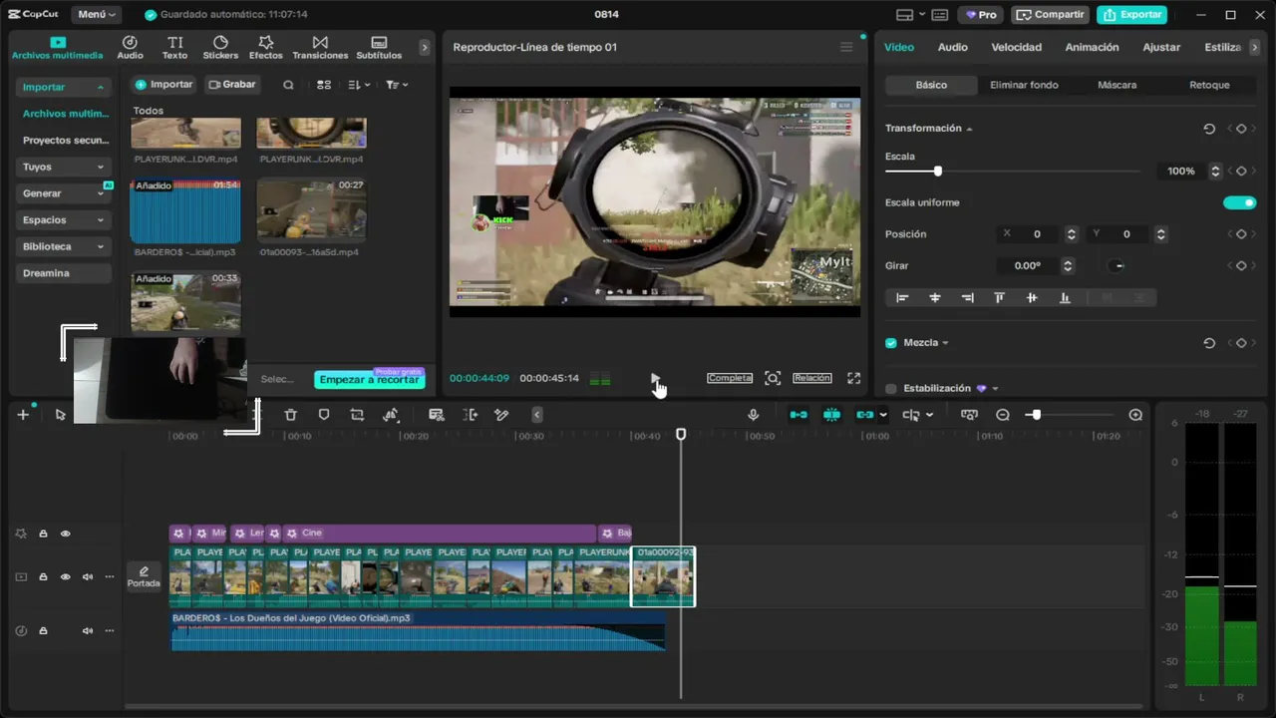Screen dimensions: 1276x718
Task: Lock the audio track
Action: pyautogui.click(x=43, y=630)
